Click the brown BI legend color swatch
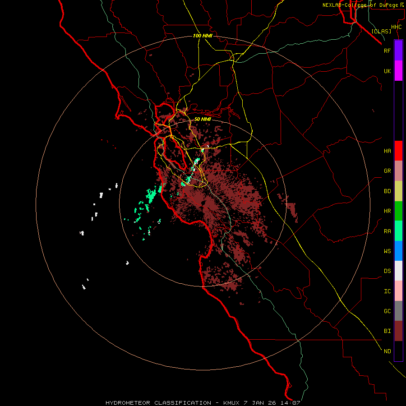Viewport: 406px width, 406px height. point(398,331)
